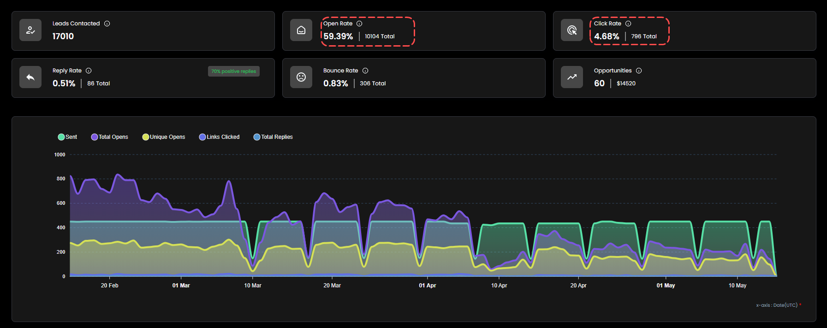Open info tooltip beside Open Rate
This screenshot has width=827, height=328.
pos(359,24)
